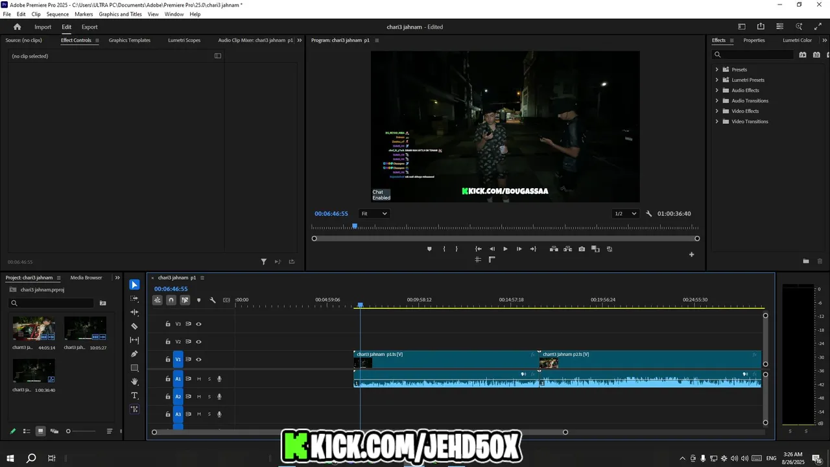Select the Razor tool
The height and width of the screenshot is (467, 830).
(x=134, y=326)
